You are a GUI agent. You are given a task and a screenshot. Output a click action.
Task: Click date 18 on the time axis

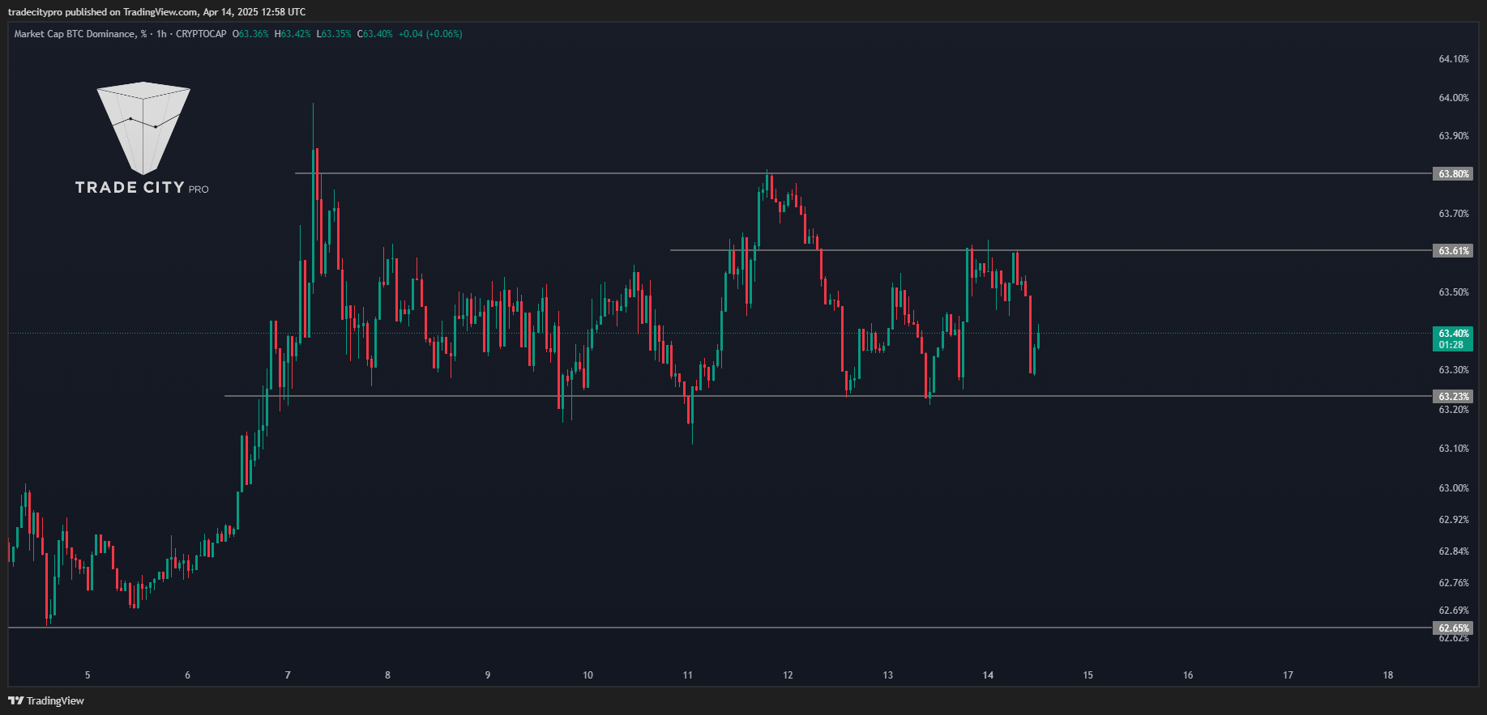pos(1388,675)
